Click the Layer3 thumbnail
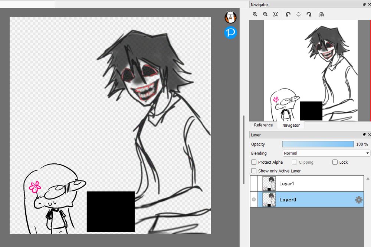The image size is (371, 247). [x=269, y=200]
